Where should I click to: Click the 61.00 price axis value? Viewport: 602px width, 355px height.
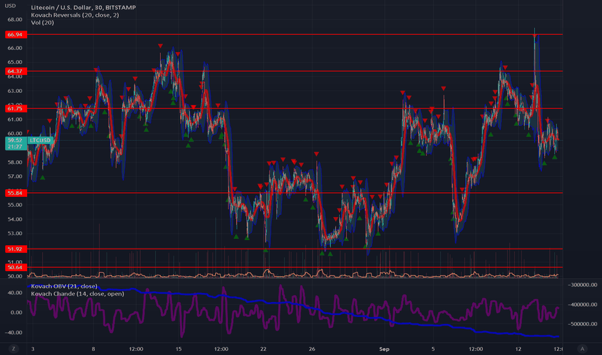[x=15, y=119]
